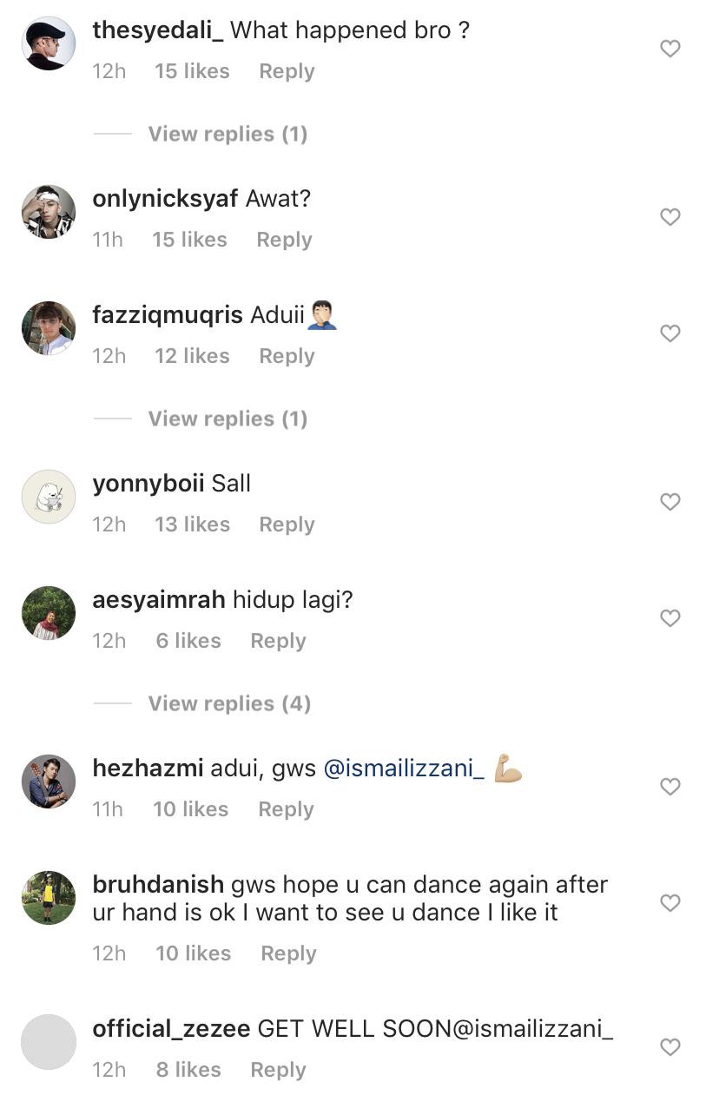
Task: Open official_zezee's blank profile avatar
Action: [49, 1042]
